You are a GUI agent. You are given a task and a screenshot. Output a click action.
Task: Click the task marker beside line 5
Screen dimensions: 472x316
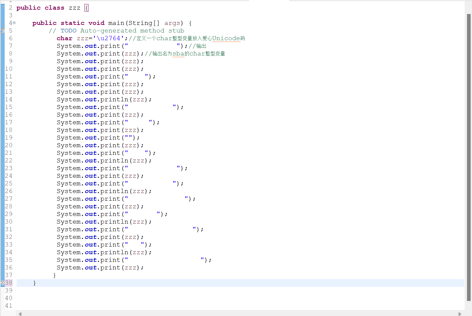tap(3, 31)
